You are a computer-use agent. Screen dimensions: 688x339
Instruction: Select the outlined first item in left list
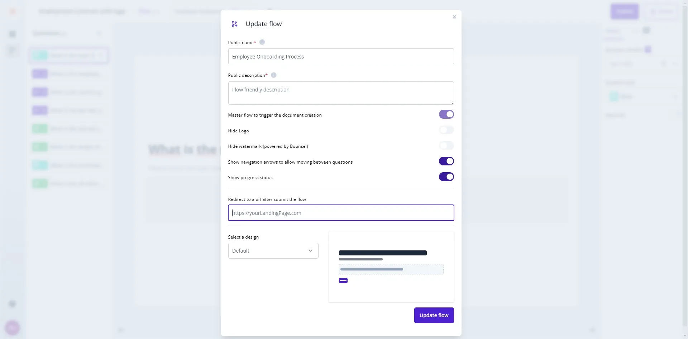coord(69,56)
